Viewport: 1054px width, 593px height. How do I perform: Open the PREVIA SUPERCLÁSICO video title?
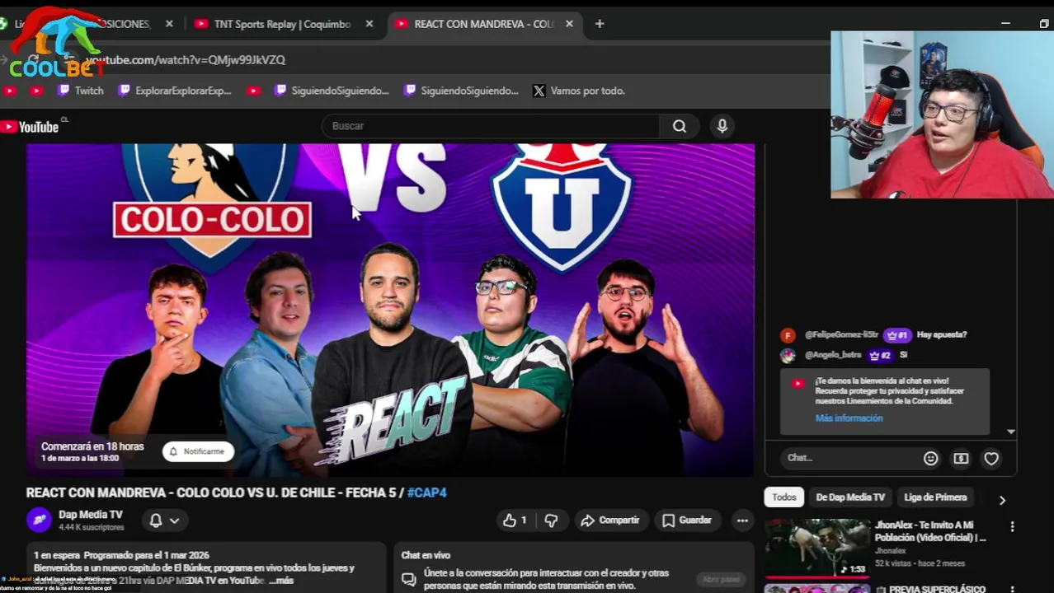click(x=937, y=589)
